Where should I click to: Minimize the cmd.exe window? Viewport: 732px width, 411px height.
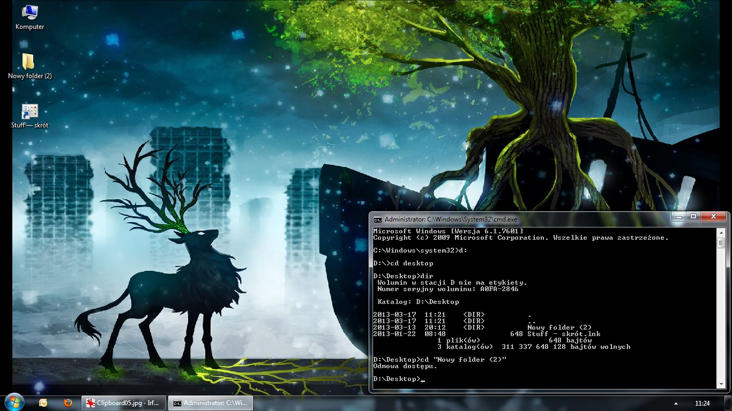[679, 217]
